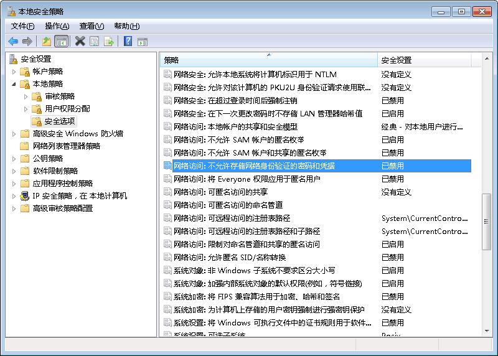
Task: Open the 操作(A) menu
Action: click(57, 26)
